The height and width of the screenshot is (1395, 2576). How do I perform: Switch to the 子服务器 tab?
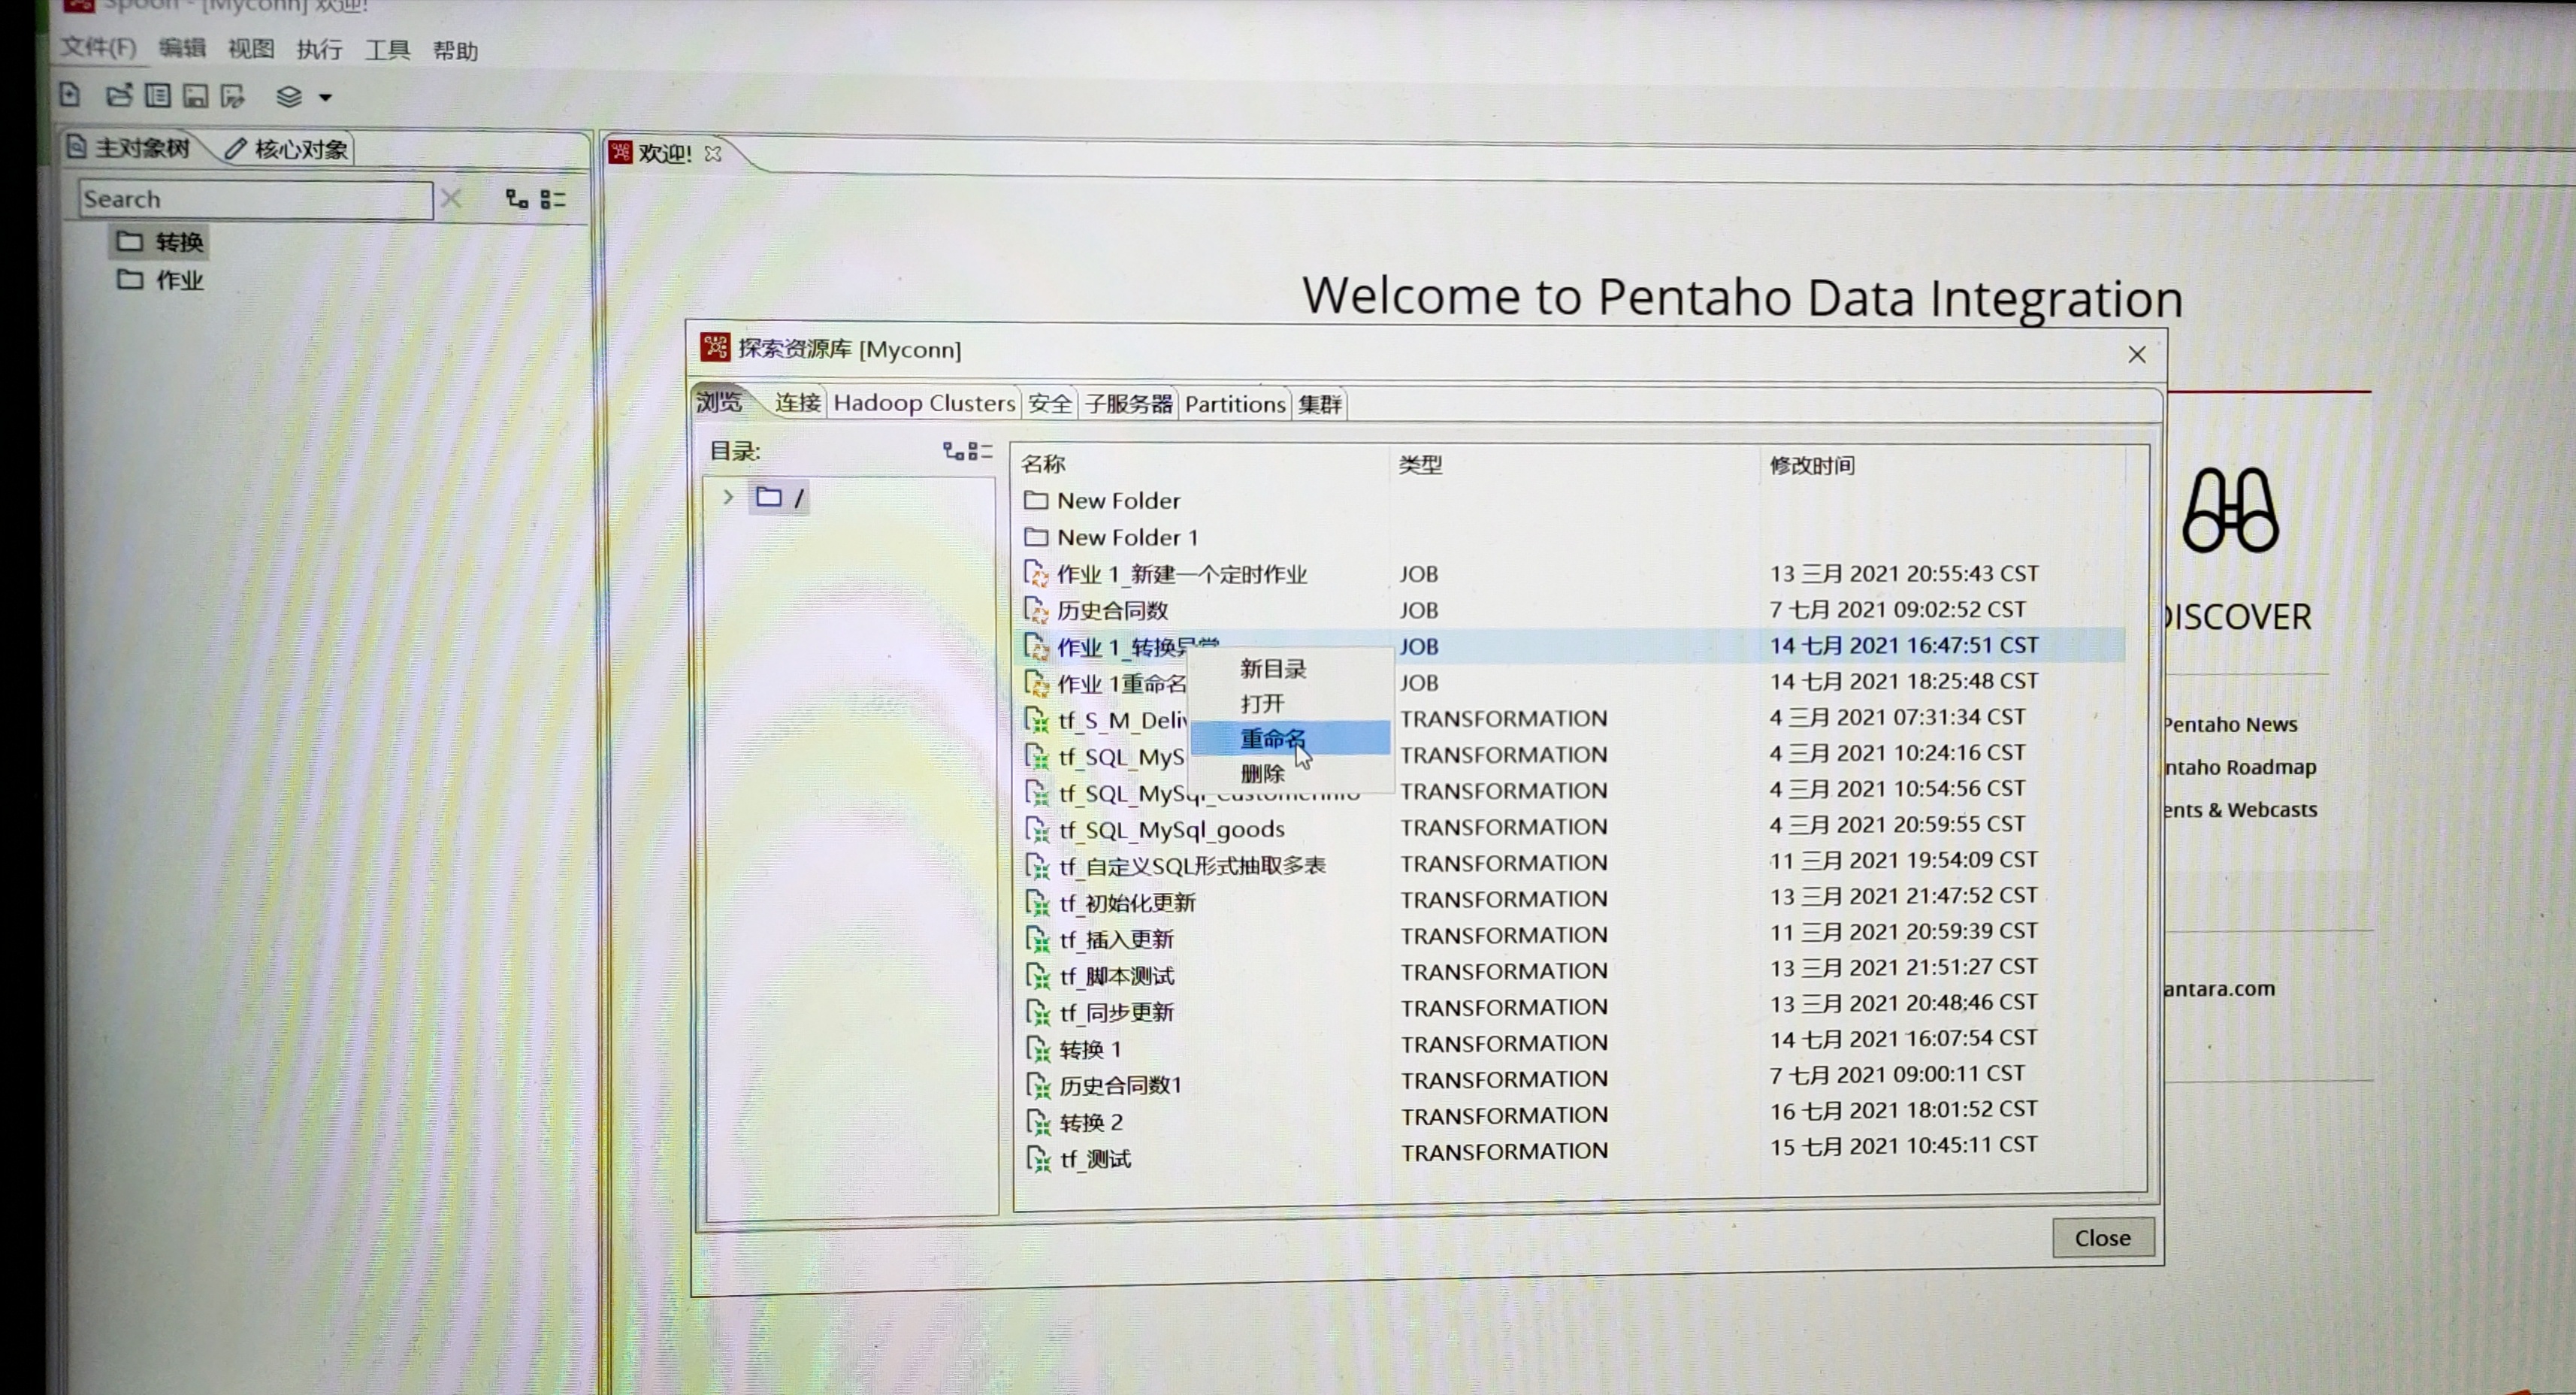[x=1128, y=404]
